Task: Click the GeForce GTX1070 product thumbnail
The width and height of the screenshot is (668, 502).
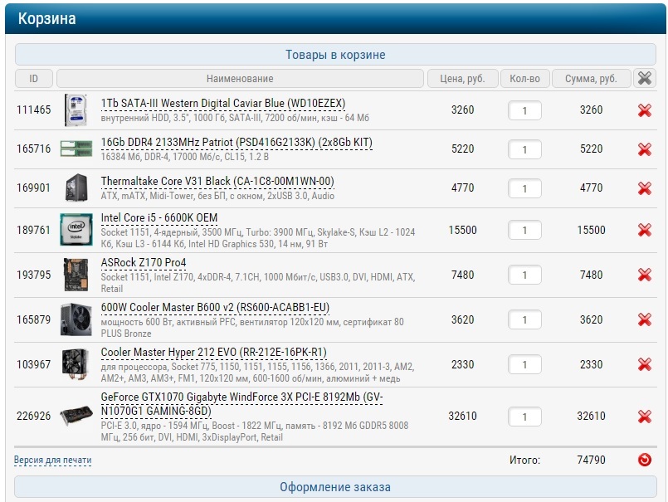Action: click(x=76, y=417)
